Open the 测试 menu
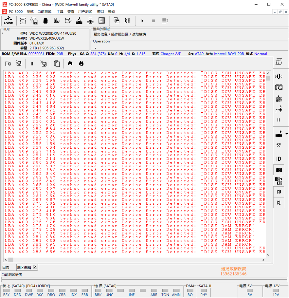 pos(30,12)
